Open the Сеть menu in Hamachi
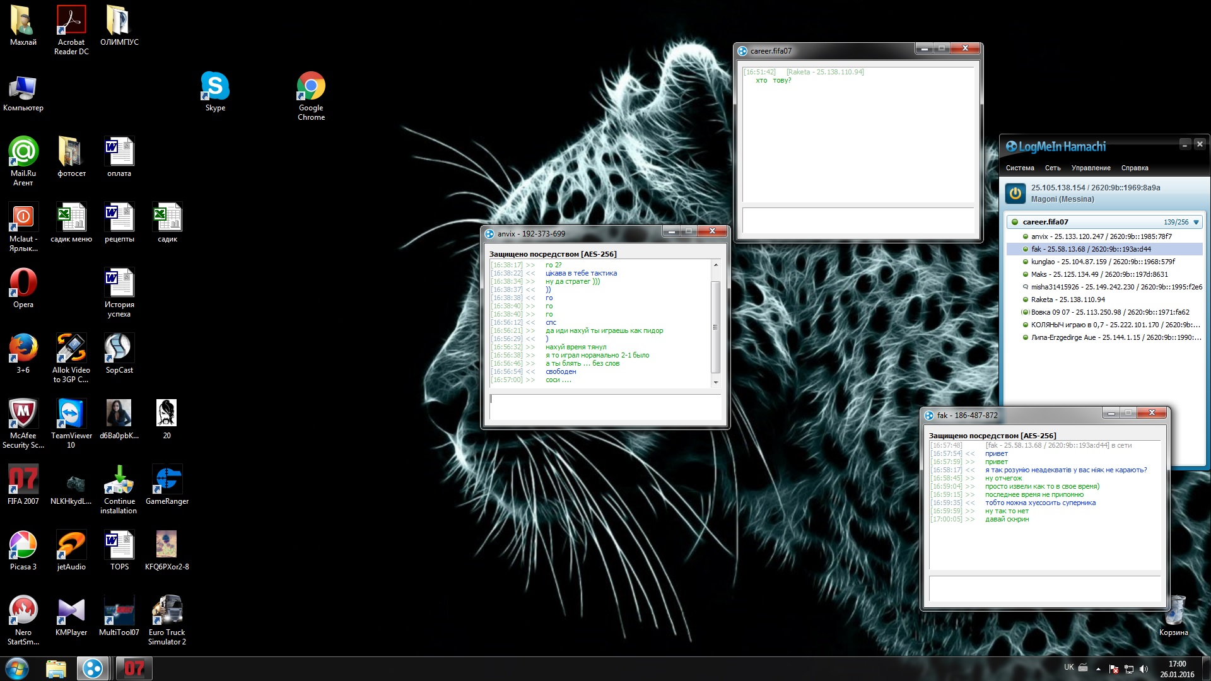Viewport: 1211px width, 681px height. pyautogui.click(x=1052, y=168)
